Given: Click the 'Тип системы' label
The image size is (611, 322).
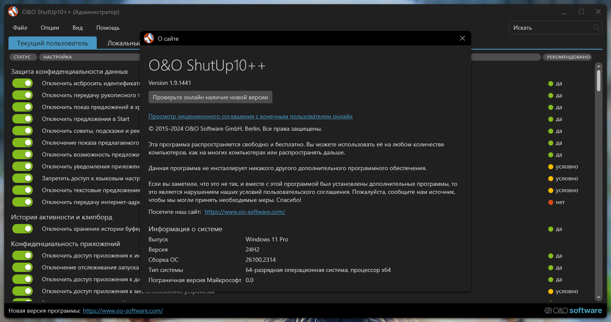Looking at the screenshot, I should tap(166, 270).
